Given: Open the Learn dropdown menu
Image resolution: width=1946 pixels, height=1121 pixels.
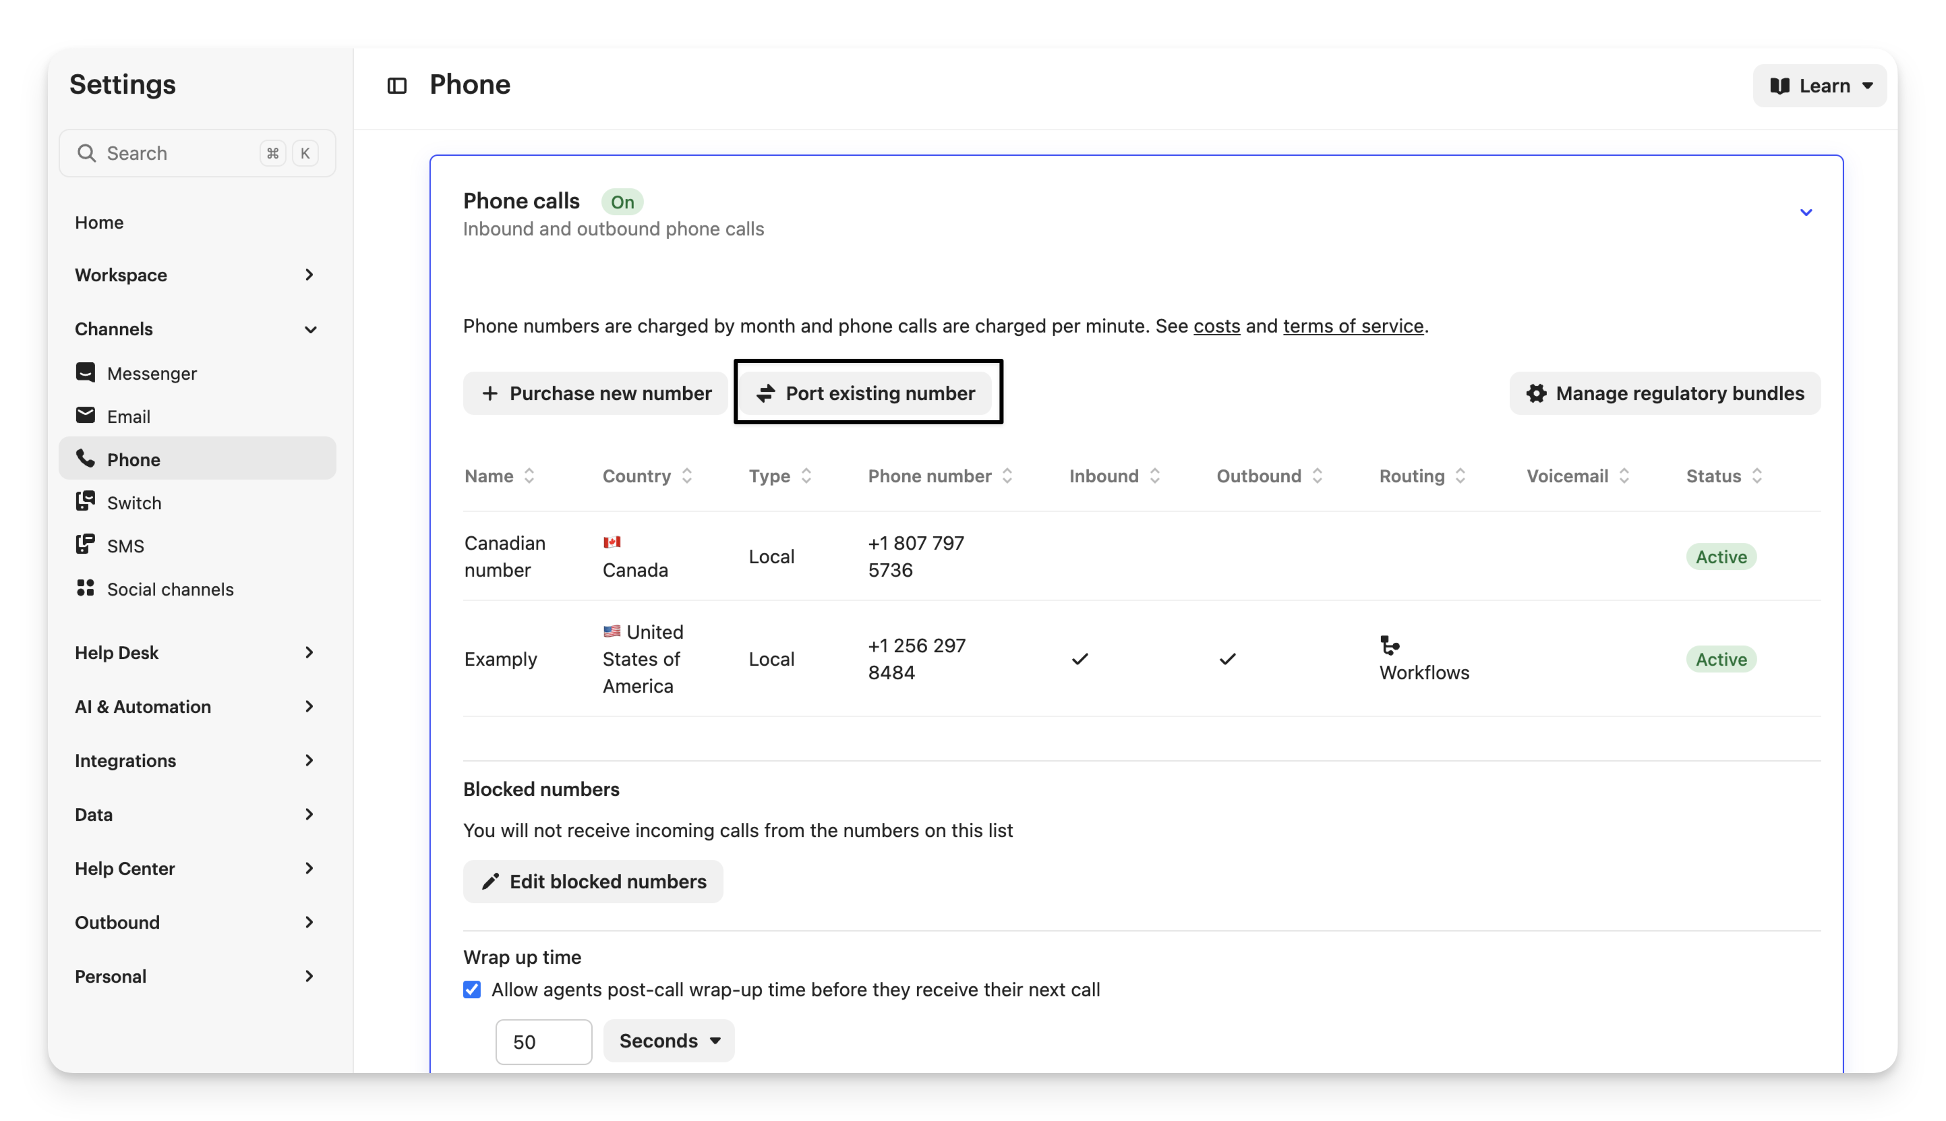Looking at the screenshot, I should [x=1819, y=86].
